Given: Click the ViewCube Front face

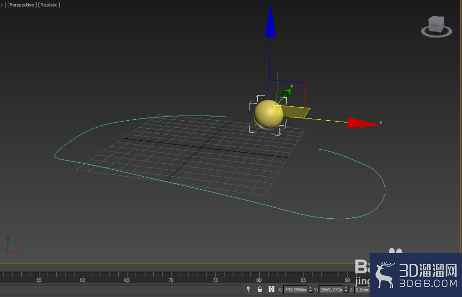Looking at the screenshot, I should [435, 25].
